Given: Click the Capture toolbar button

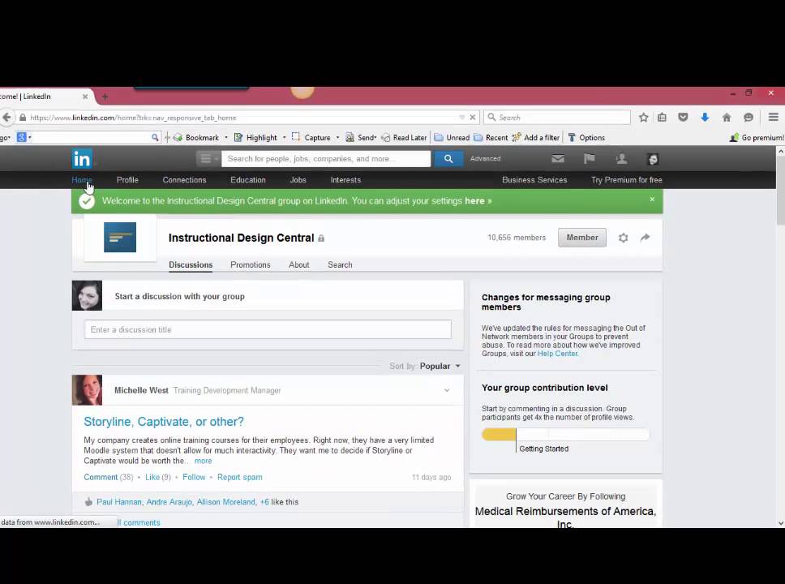Looking at the screenshot, I should point(311,137).
